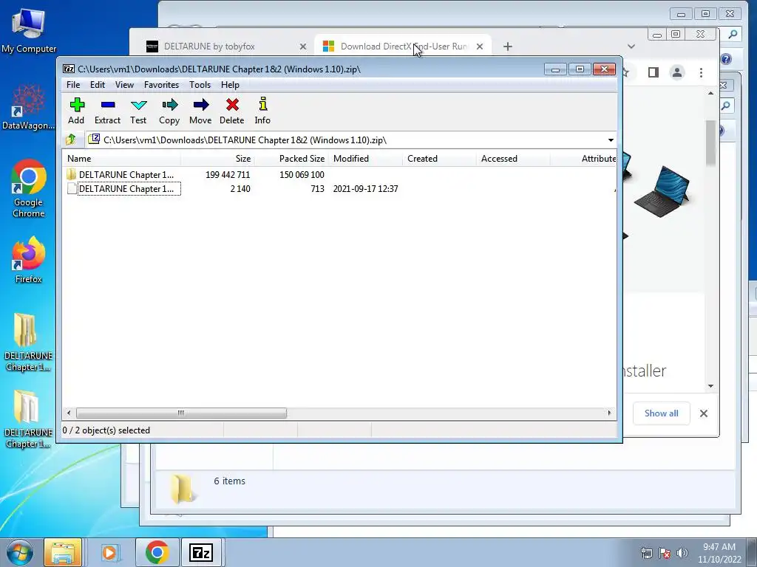Image resolution: width=757 pixels, height=567 pixels.
Task: Click the red Delete toolbar icon
Action: (x=231, y=111)
